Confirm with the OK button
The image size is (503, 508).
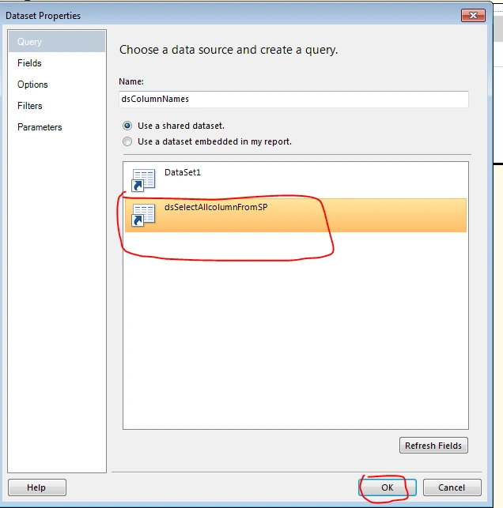click(x=388, y=487)
